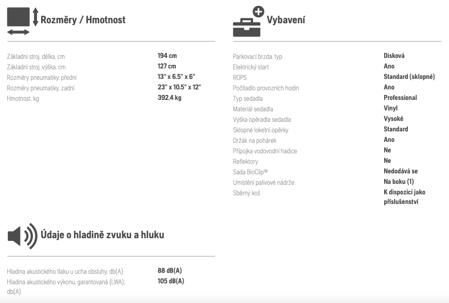Click the 105 dB(A) sound power value
Image resolution: width=449 pixels, height=303 pixels.
(171, 281)
